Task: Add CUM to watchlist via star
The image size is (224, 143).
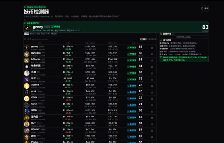Action: tap(152, 105)
